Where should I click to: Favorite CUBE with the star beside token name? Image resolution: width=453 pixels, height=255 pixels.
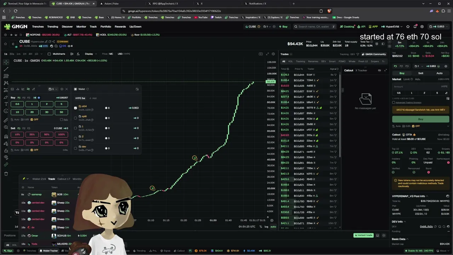pyautogui.click(x=5, y=44)
